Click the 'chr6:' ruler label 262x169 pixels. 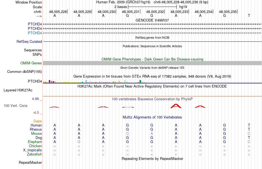coord(38,12)
